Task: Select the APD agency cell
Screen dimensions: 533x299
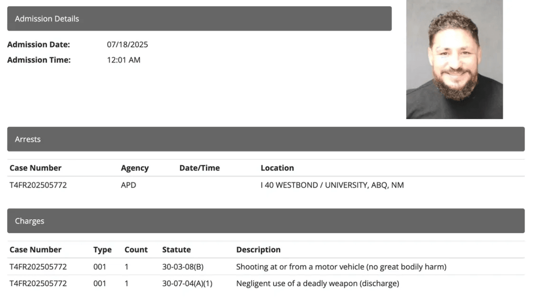Action: 128,185
